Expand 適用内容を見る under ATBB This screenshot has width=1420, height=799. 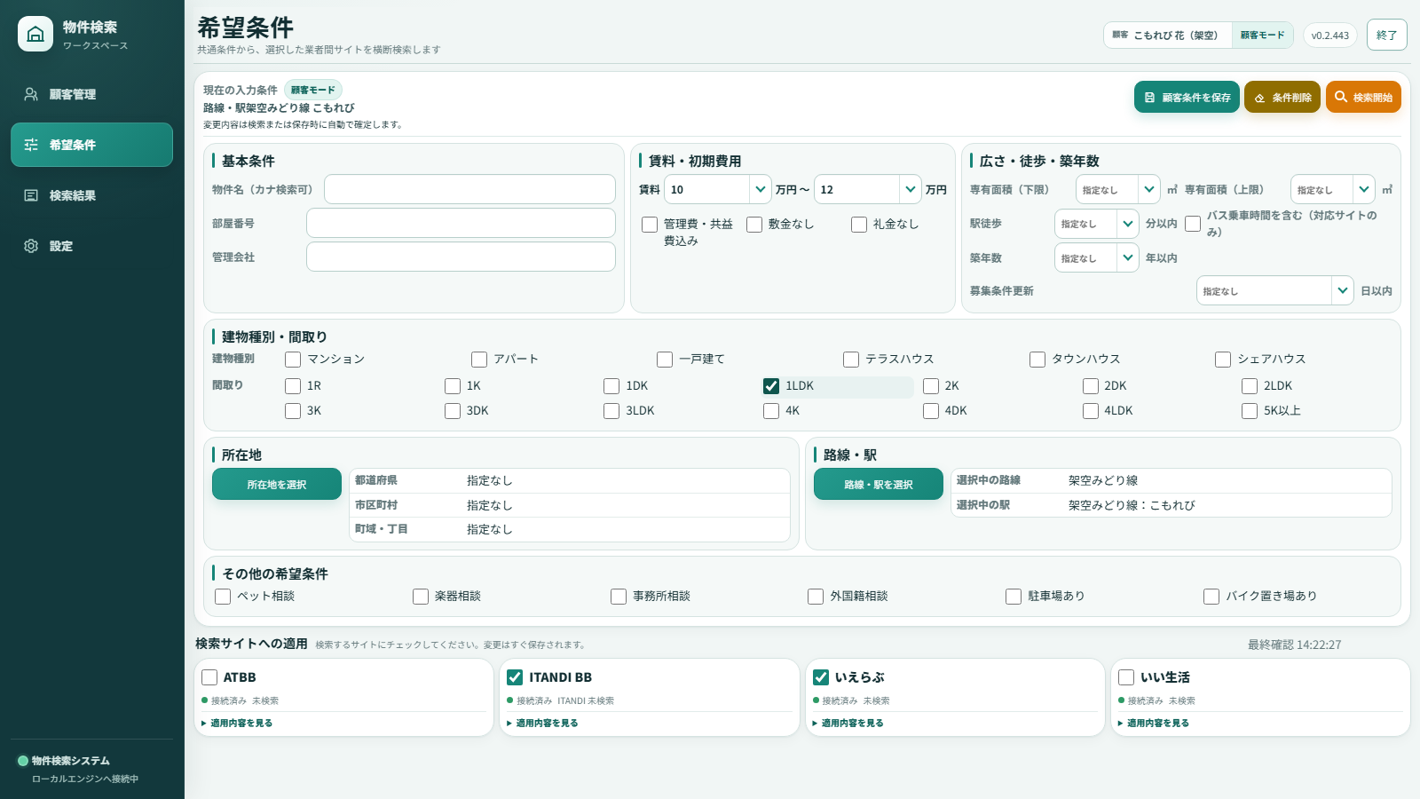pyautogui.click(x=237, y=724)
